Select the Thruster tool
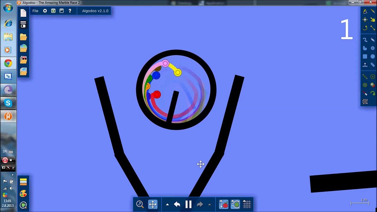This screenshot has height=212, width=377. click(x=373, y=85)
